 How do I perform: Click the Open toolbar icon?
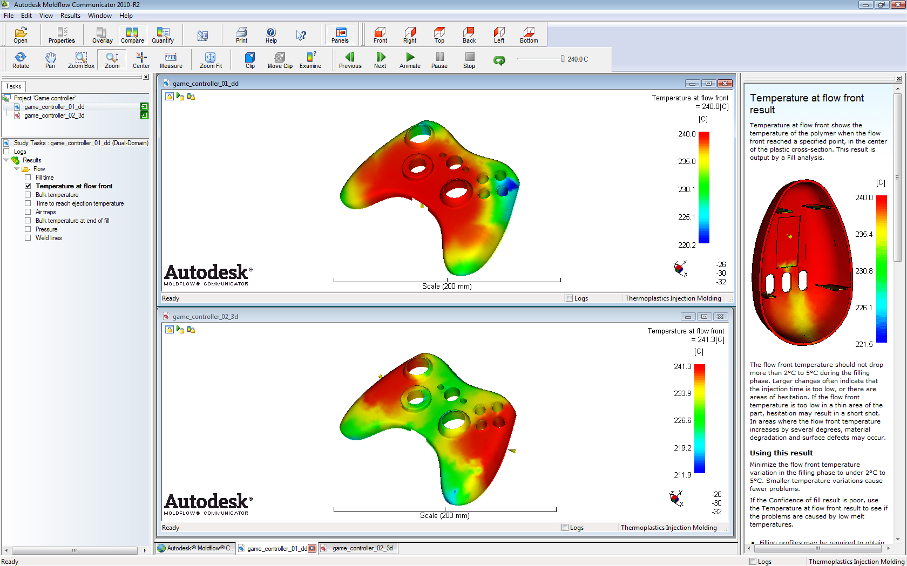pyautogui.click(x=21, y=35)
